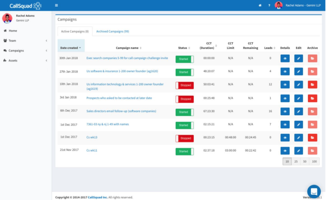View details of the Cs wk13 campaign

[285, 138]
